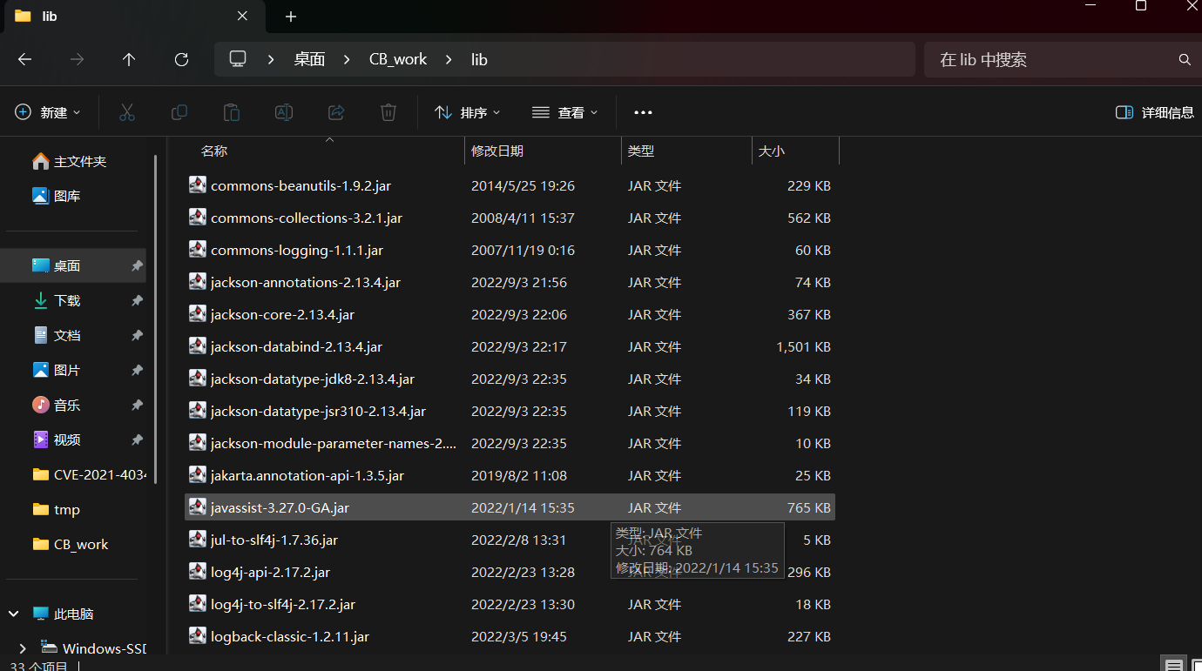Refresh the current folder view
Image resolution: width=1202 pixels, height=671 pixels.
point(181,59)
